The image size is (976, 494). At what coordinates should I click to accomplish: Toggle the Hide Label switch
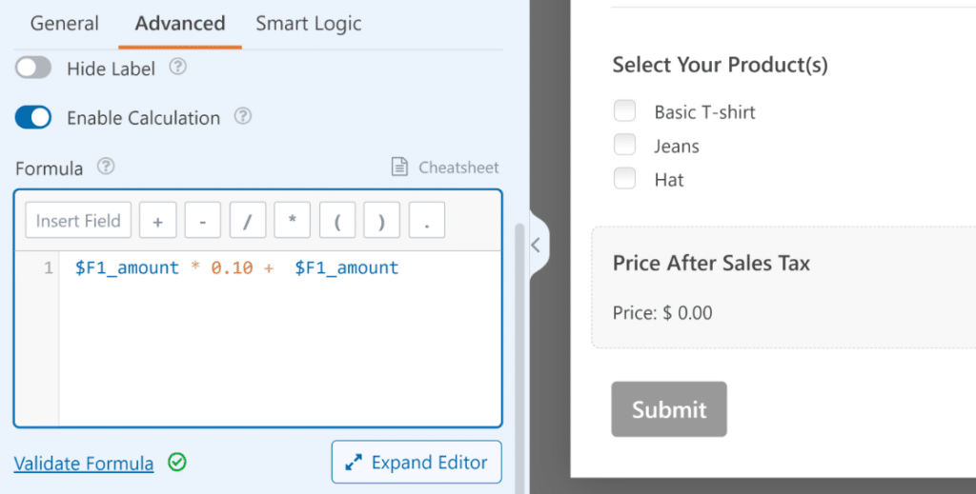(33, 68)
